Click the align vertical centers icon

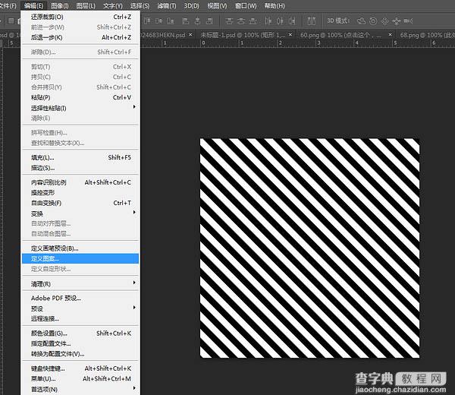(158, 21)
